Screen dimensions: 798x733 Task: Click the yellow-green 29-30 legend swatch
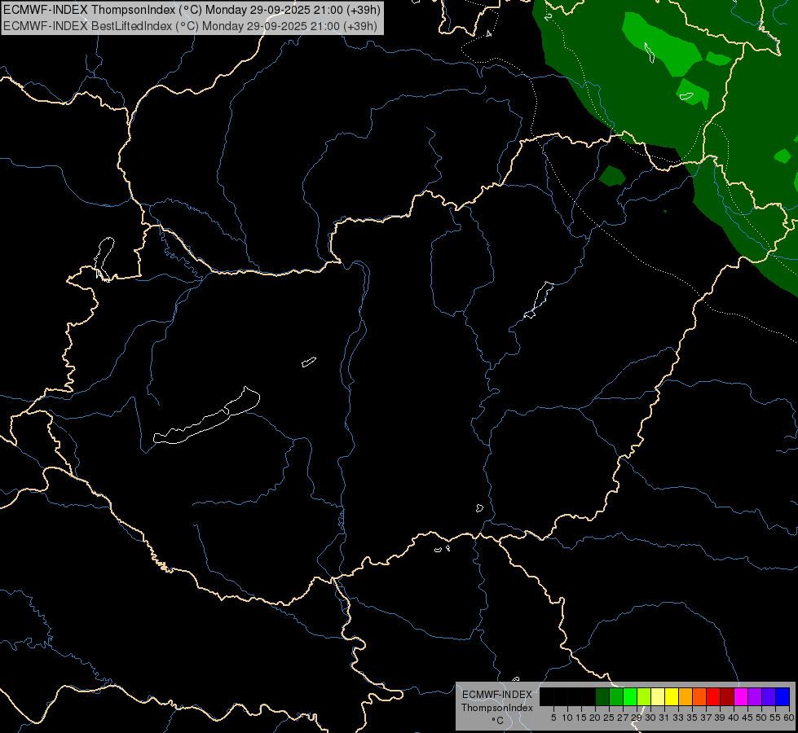[x=644, y=696]
